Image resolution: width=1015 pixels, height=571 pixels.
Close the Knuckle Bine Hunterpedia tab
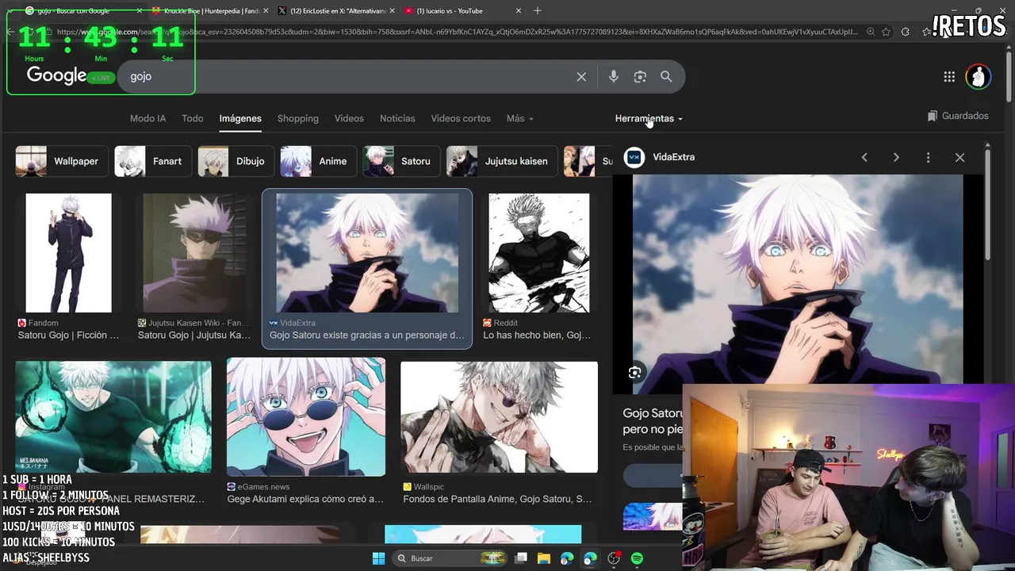266,10
